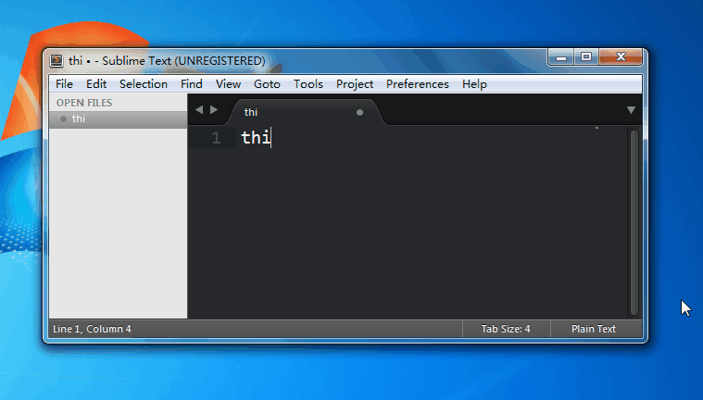Click the text 'thi' in the editor
The height and width of the screenshot is (400, 703).
(x=256, y=137)
